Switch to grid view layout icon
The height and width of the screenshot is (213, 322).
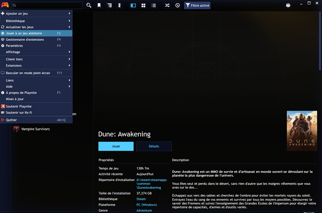pyautogui.click(x=143, y=5)
